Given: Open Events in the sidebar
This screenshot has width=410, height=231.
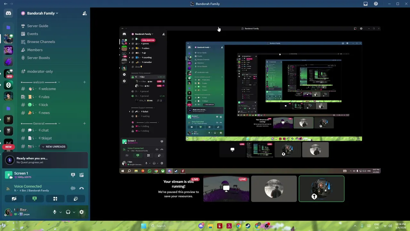Looking at the screenshot, I should [x=54, y=34].
